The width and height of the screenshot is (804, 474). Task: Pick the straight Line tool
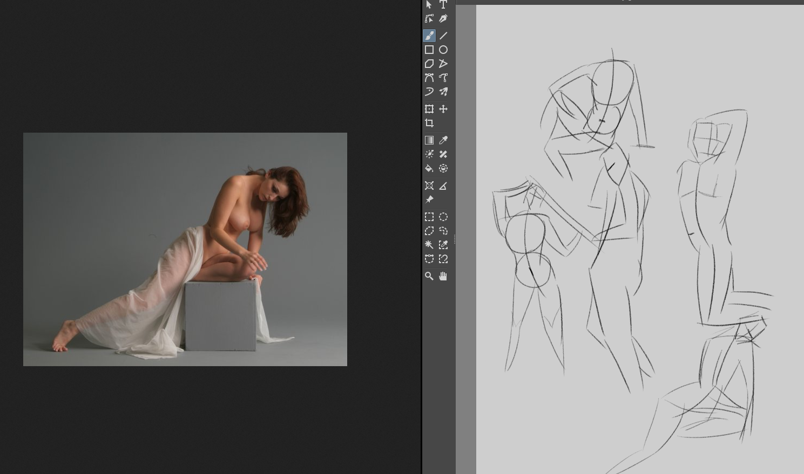click(x=443, y=36)
